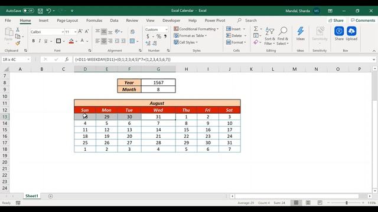The image size is (378, 212).
Task: Click the Cut scissors icon
Action: coord(18,30)
